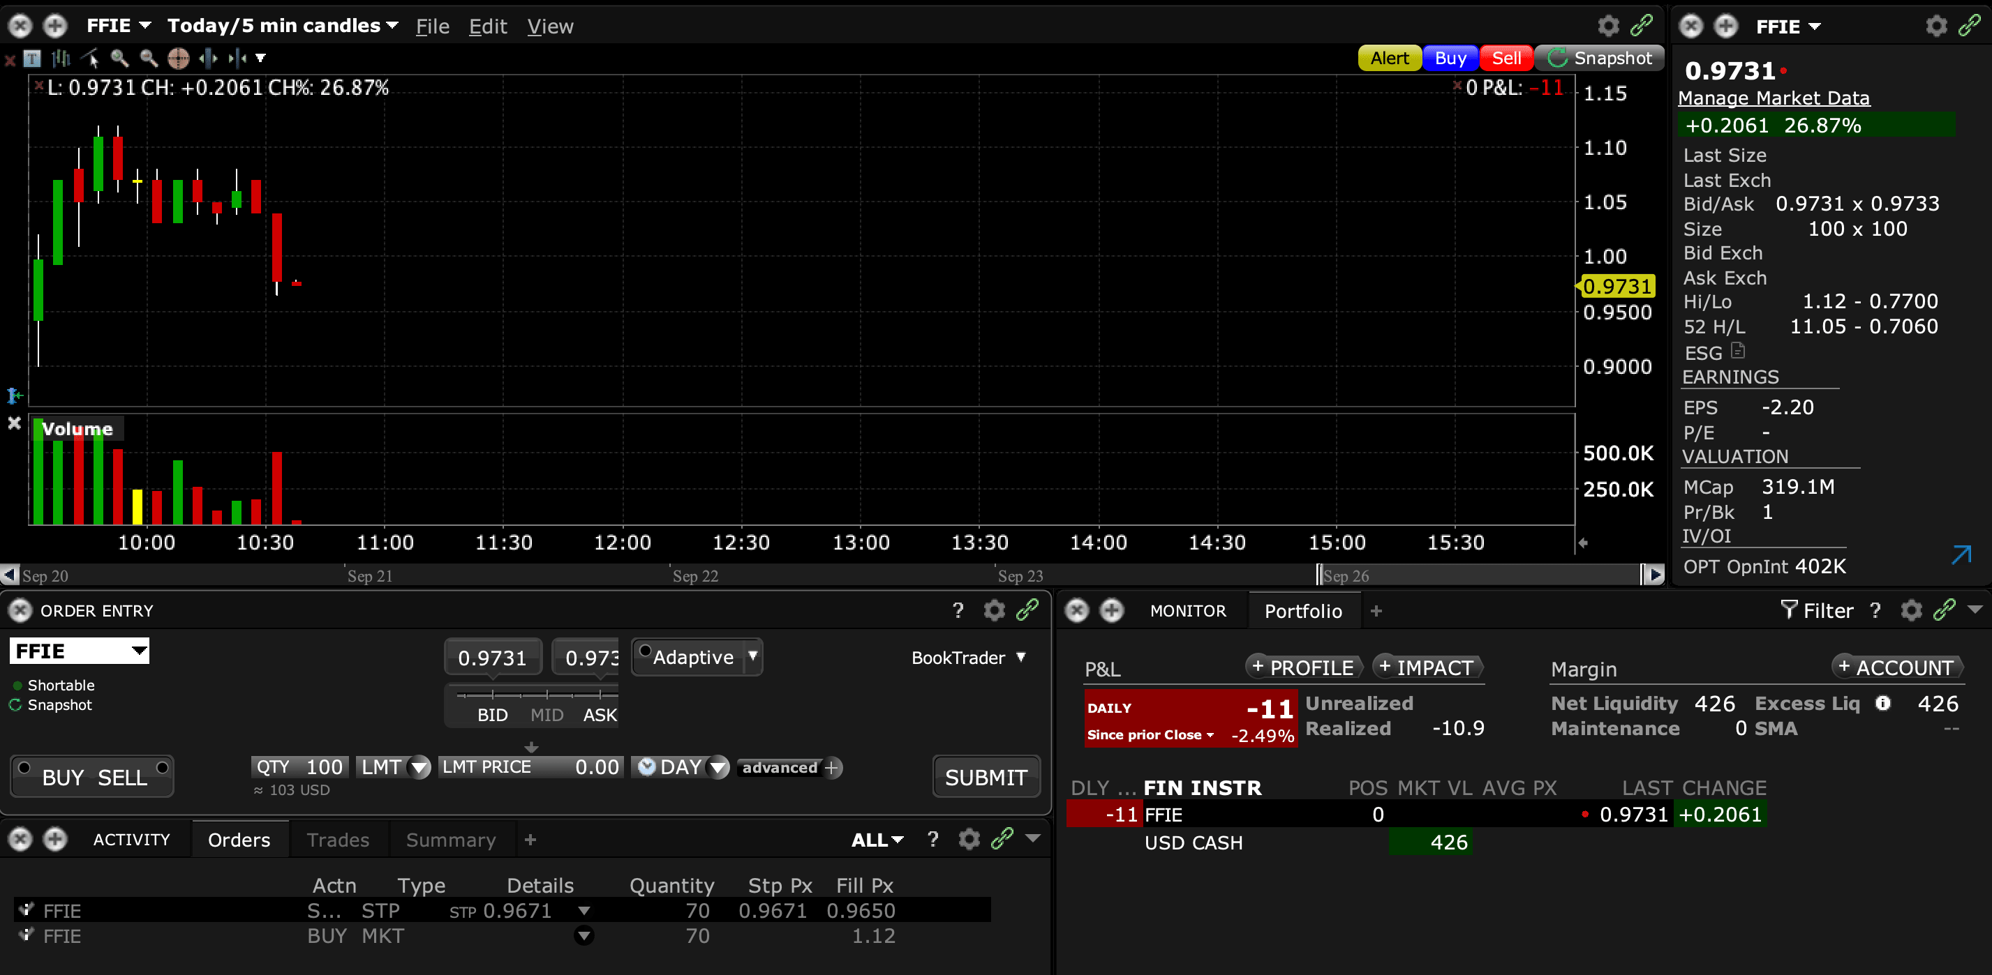Screen dimensions: 1992x975
Task: Open the Edit menu in chart
Action: (488, 27)
